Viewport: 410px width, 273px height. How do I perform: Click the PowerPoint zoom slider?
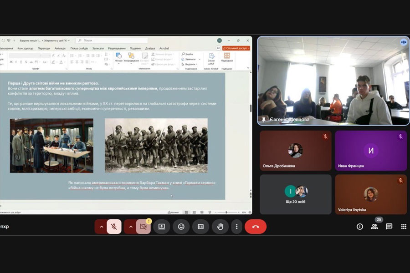point(226,212)
